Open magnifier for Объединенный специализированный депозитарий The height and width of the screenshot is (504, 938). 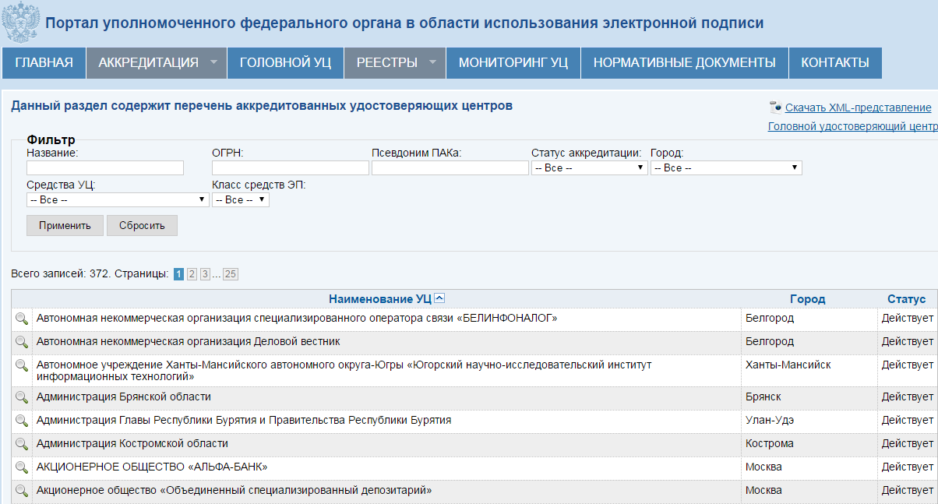tap(21, 491)
